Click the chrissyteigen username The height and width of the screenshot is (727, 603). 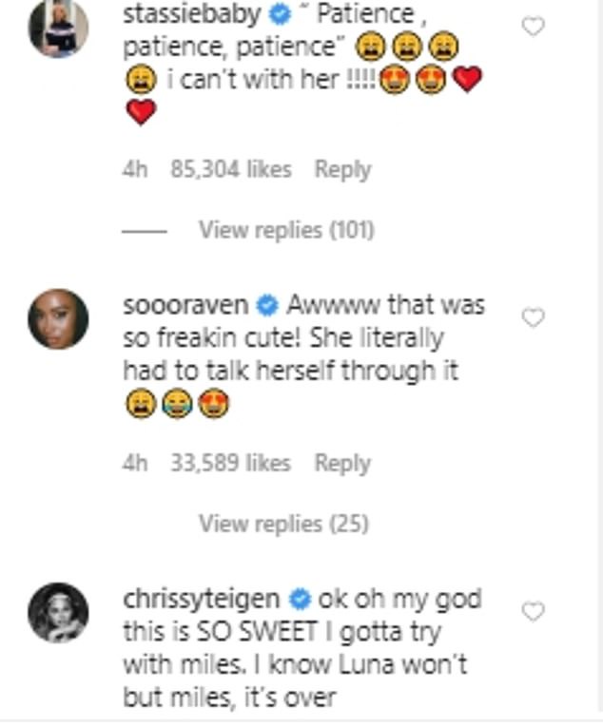[202, 599]
